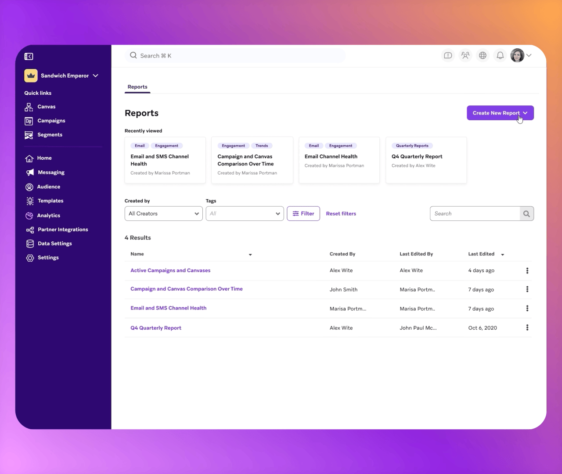
Task: Open the globe language icon
Action: click(x=483, y=55)
